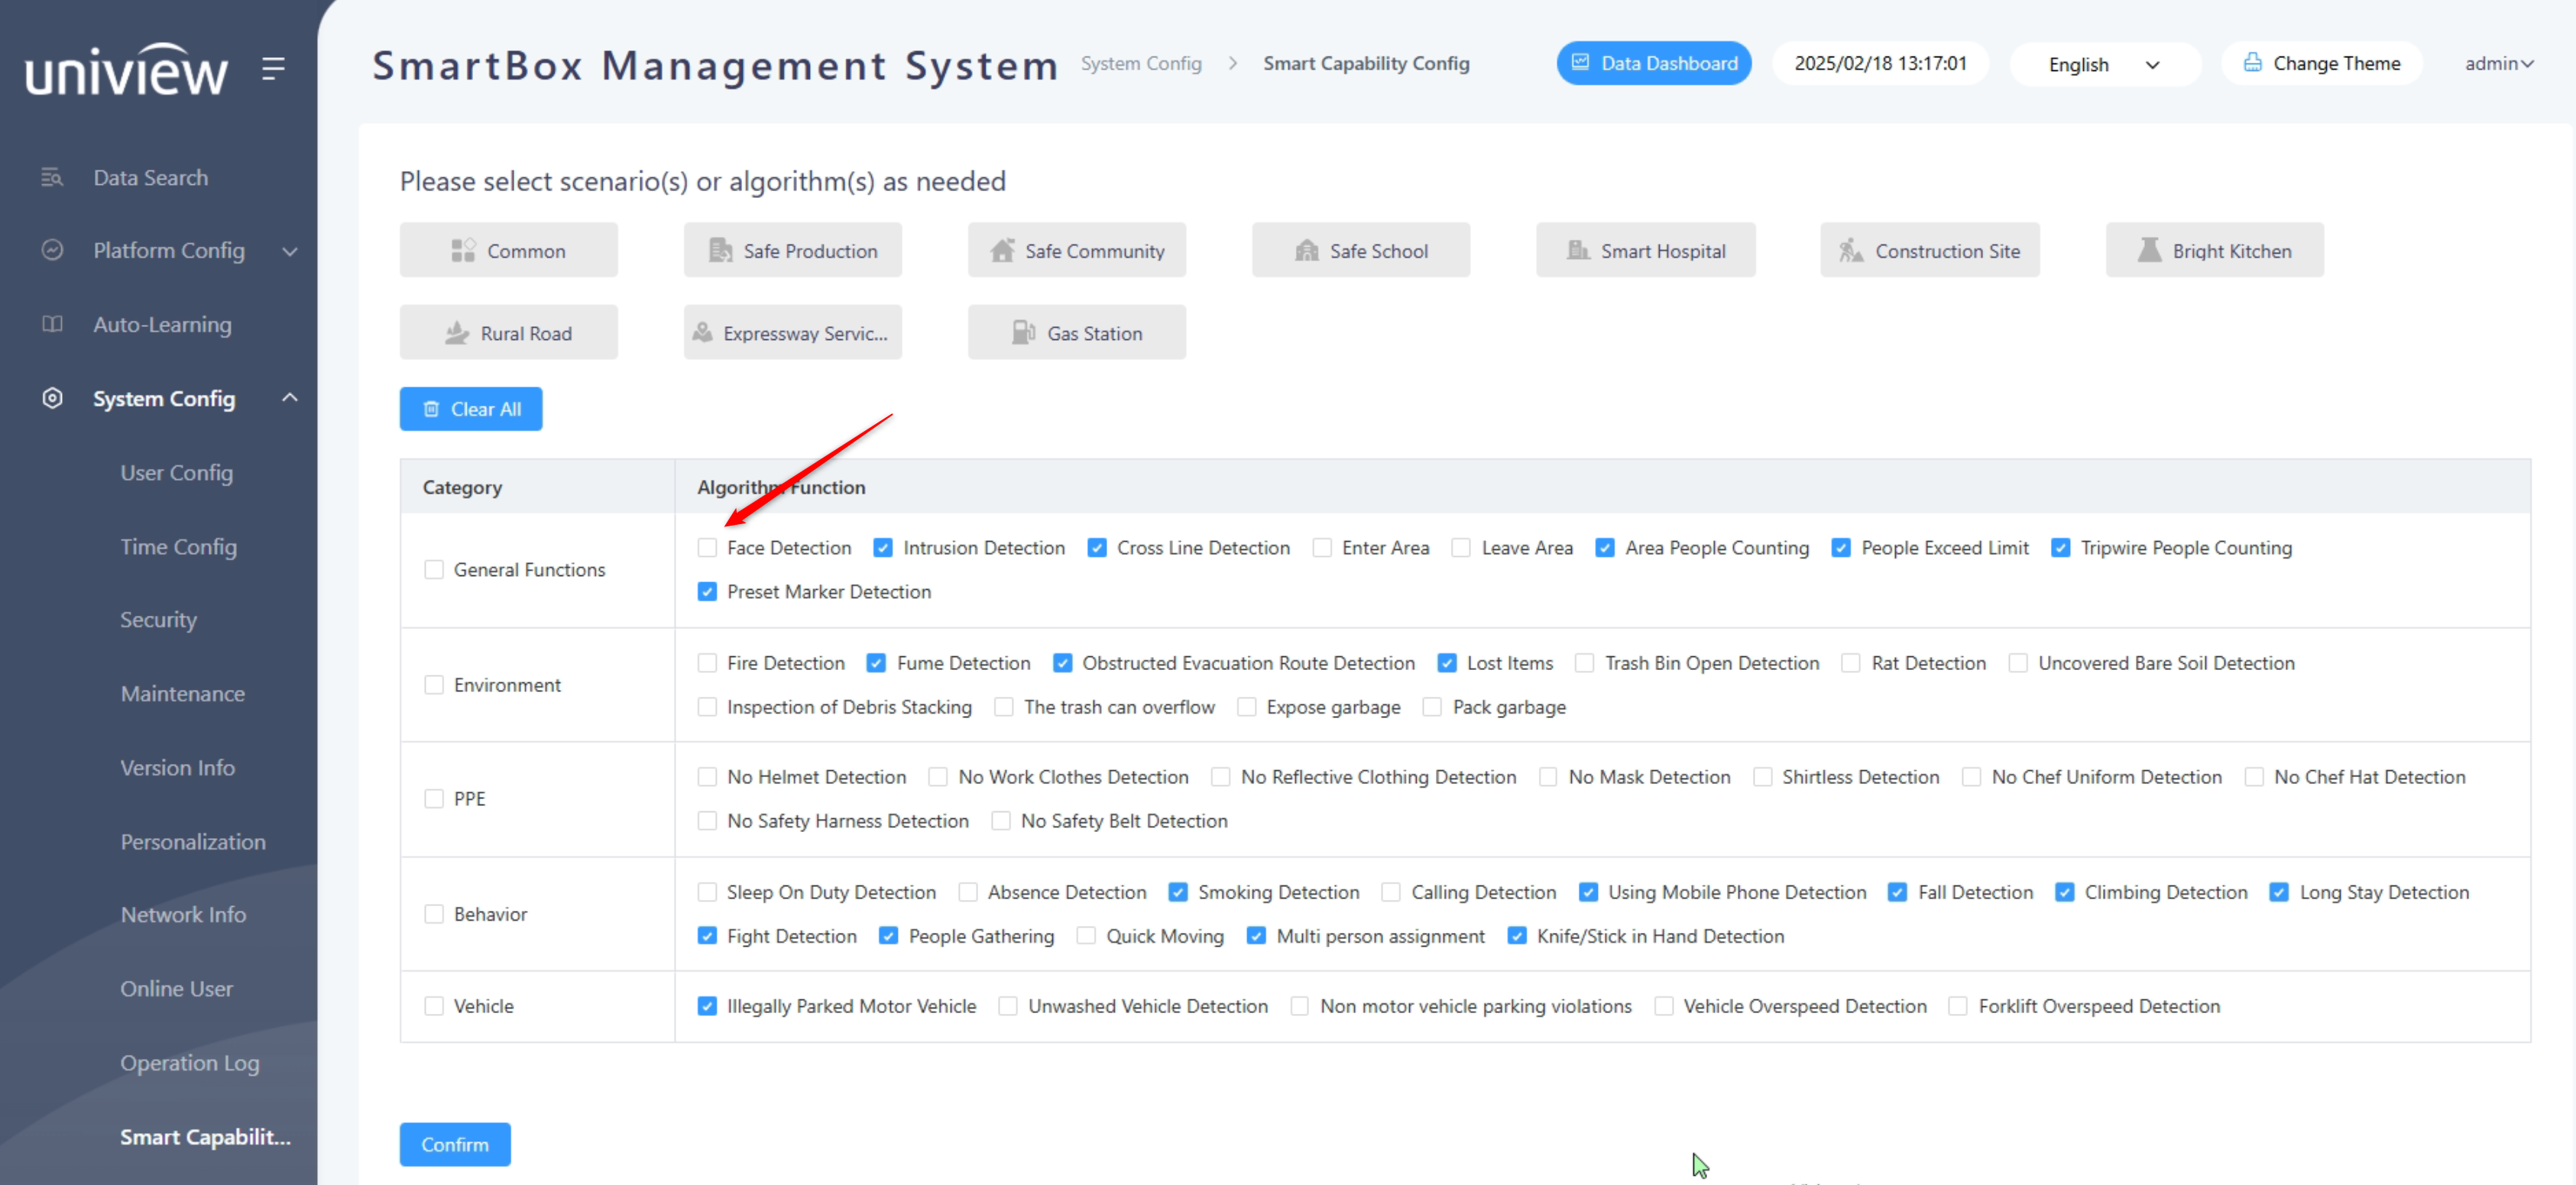The height and width of the screenshot is (1185, 2576).
Task: Click the sidebar collapse hamburger icon
Action: [x=273, y=68]
